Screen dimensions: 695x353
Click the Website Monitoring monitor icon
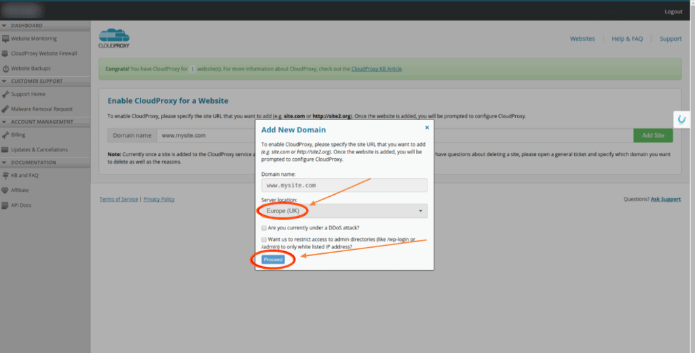coord(5,39)
